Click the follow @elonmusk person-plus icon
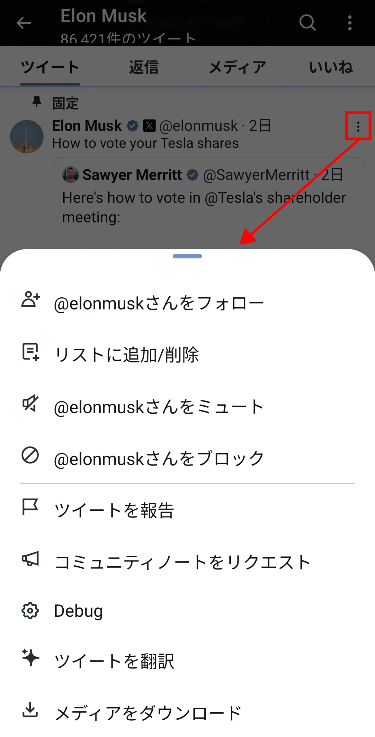Viewport: 375px width, 737px height. pos(31,299)
